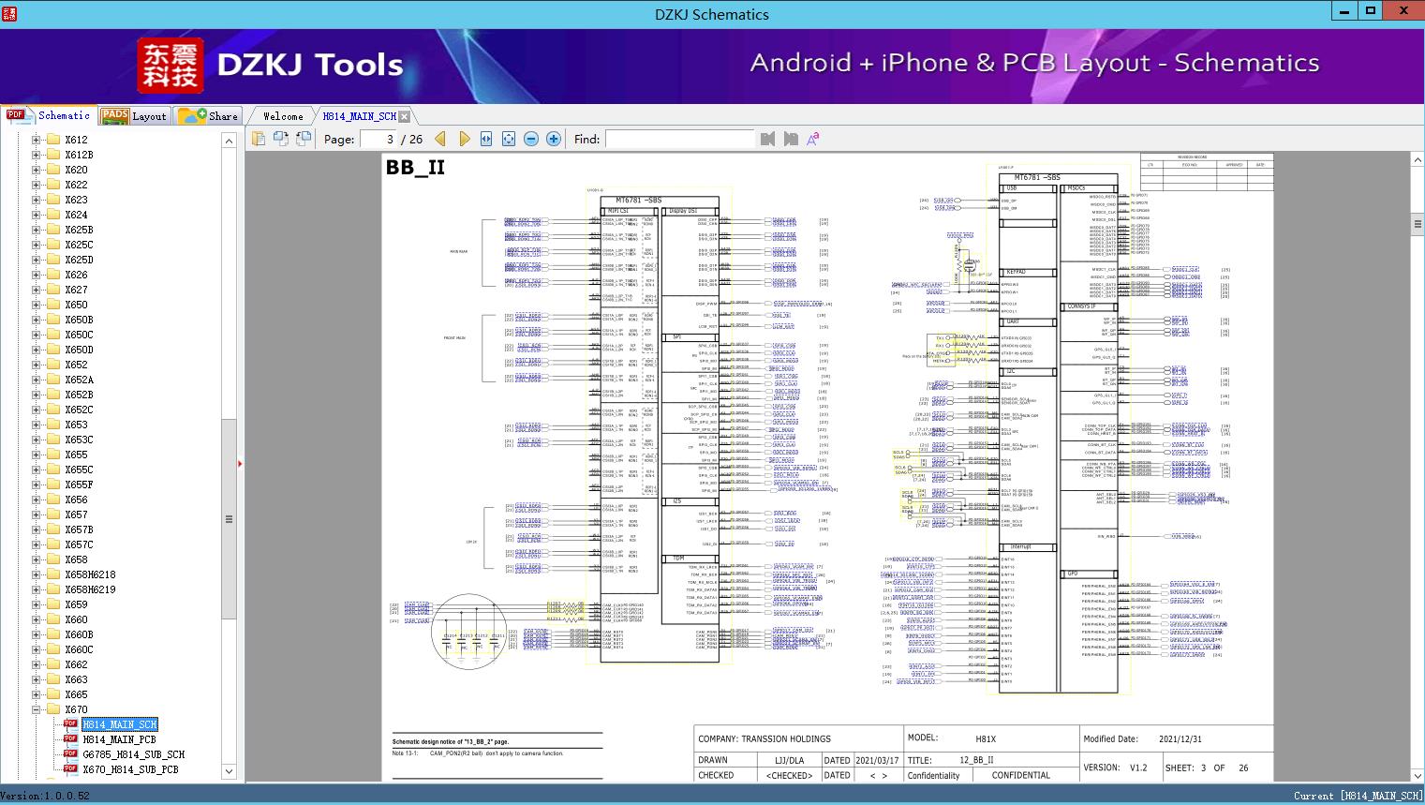Click the second page-layout icon beside the copy icon
The height and width of the screenshot is (805, 1425).
point(281,139)
